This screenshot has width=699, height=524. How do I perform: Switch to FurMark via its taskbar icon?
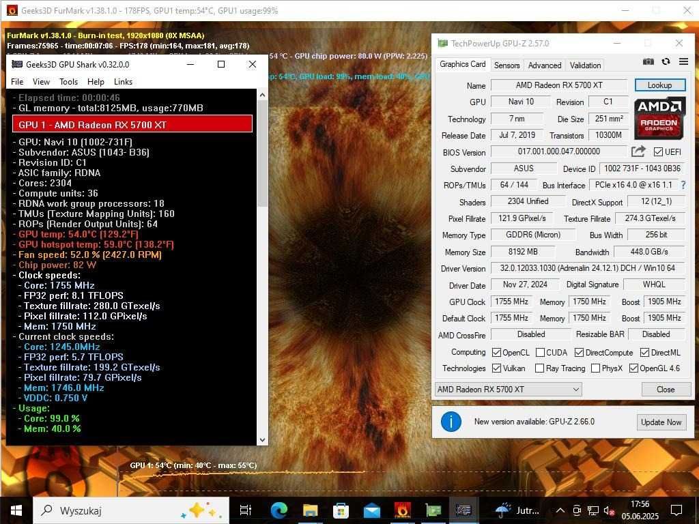tap(403, 510)
